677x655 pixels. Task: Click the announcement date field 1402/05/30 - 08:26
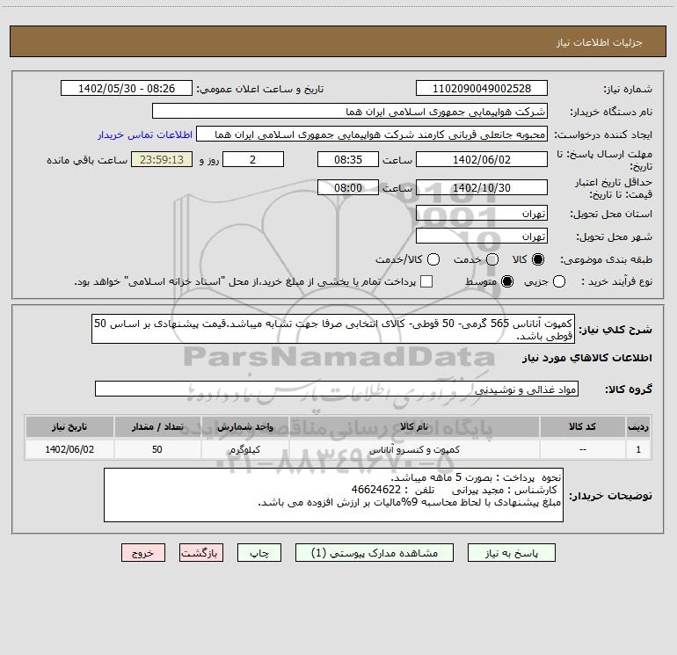tap(127, 88)
